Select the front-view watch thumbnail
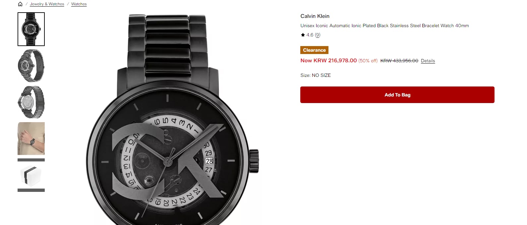The height and width of the screenshot is (225, 527). (x=31, y=29)
